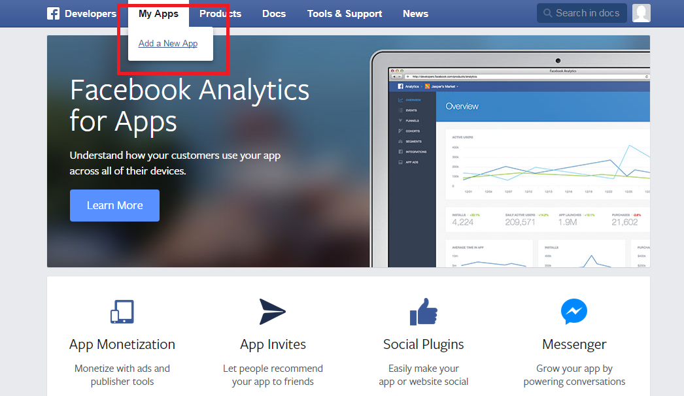Expand the Tools & Support menu

click(x=344, y=14)
